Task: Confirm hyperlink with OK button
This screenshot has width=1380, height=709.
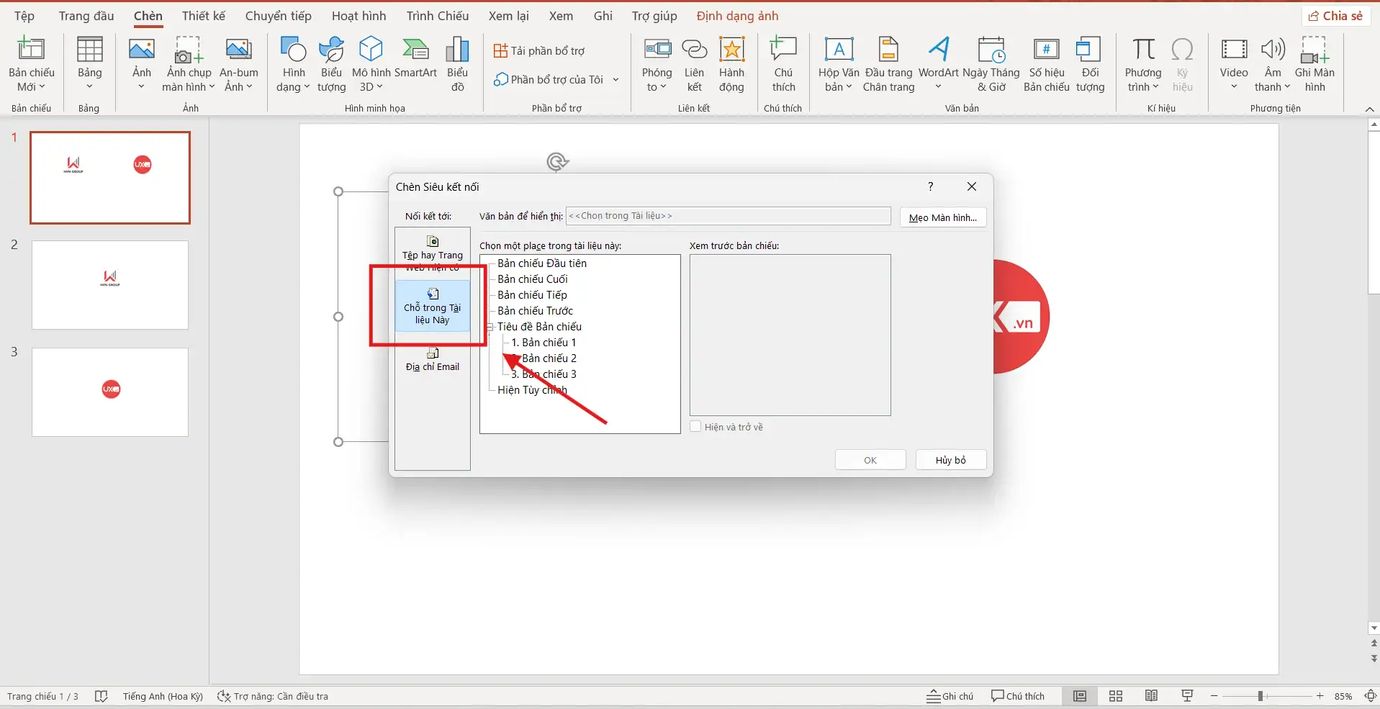Action: click(x=870, y=459)
